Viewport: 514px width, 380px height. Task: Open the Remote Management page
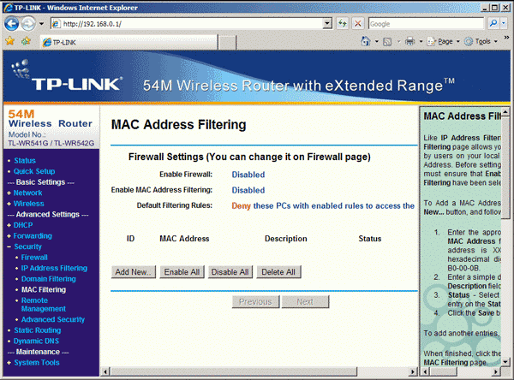point(44,305)
